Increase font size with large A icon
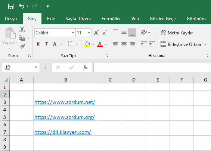Screen dimensions: 211x151 click(96, 33)
